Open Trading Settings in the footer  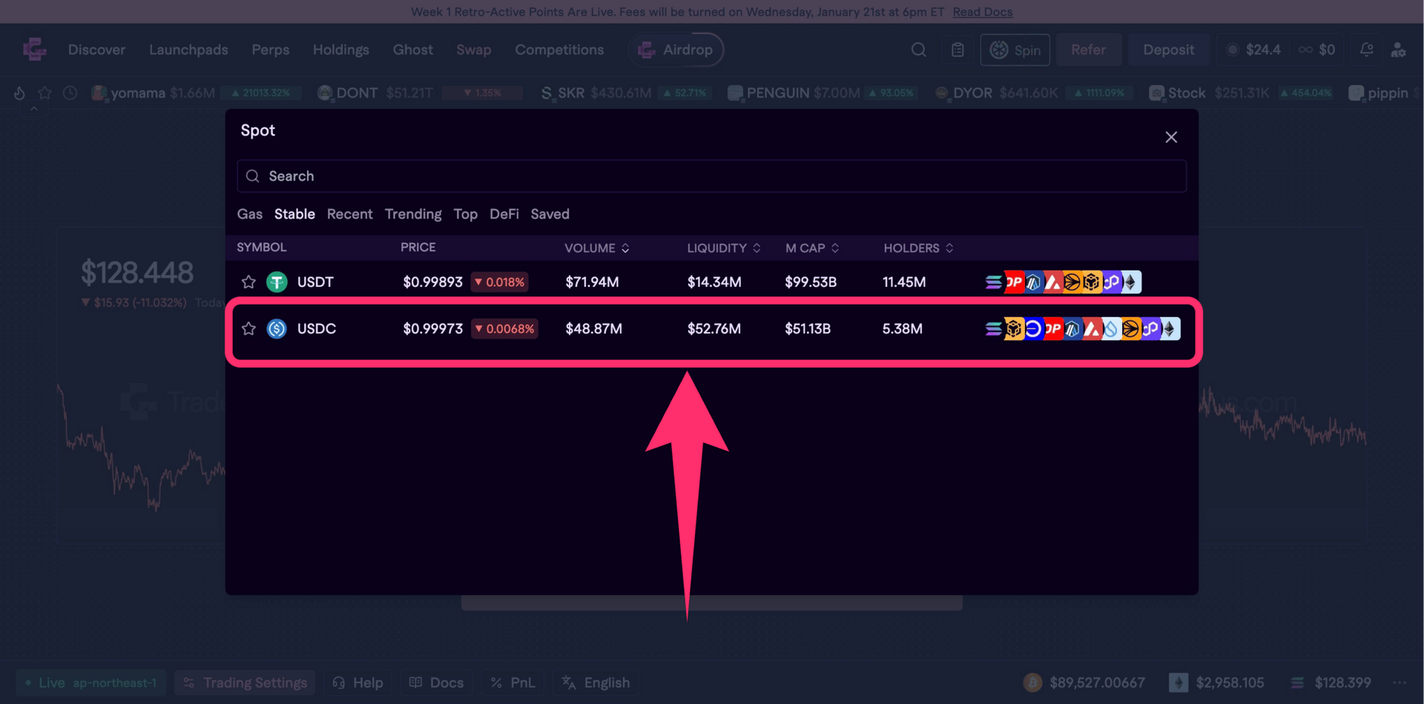tap(245, 683)
